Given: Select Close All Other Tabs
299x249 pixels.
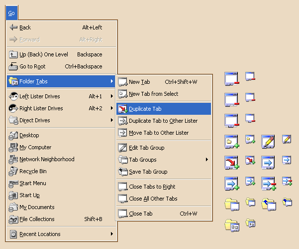Looking at the screenshot, I should coord(164,199).
